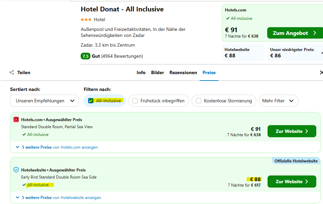The height and width of the screenshot is (204, 323).
Task: Click Zur Website for Hotelwebsite offer
Action: pos(292,182)
